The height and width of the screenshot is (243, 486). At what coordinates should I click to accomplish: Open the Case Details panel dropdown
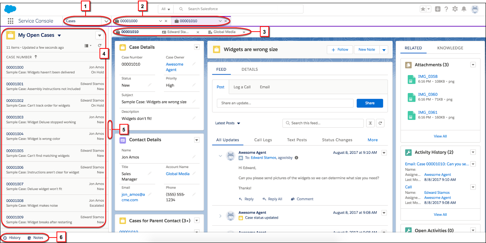click(x=197, y=47)
